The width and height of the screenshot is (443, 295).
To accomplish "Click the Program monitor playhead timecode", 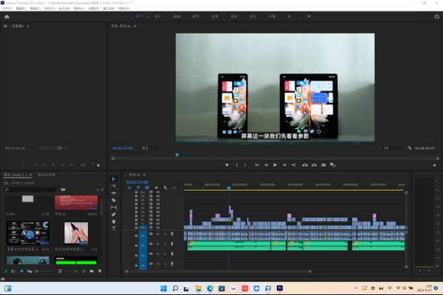I will coord(122,148).
